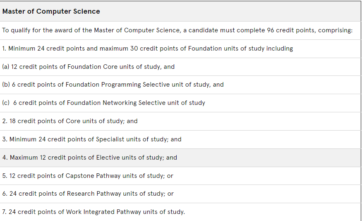The height and width of the screenshot is (221, 362).
Task: Select the Capstone Pathway units row
Action: coord(180,176)
